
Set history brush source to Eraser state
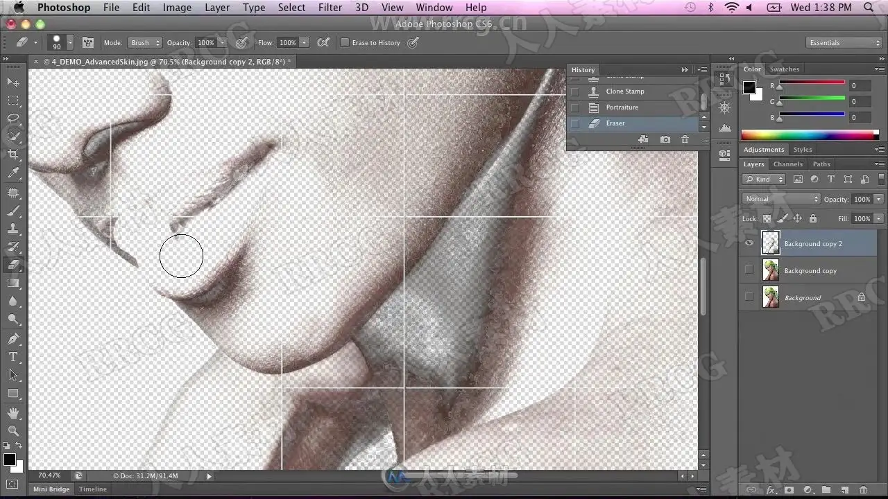coord(575,123)
